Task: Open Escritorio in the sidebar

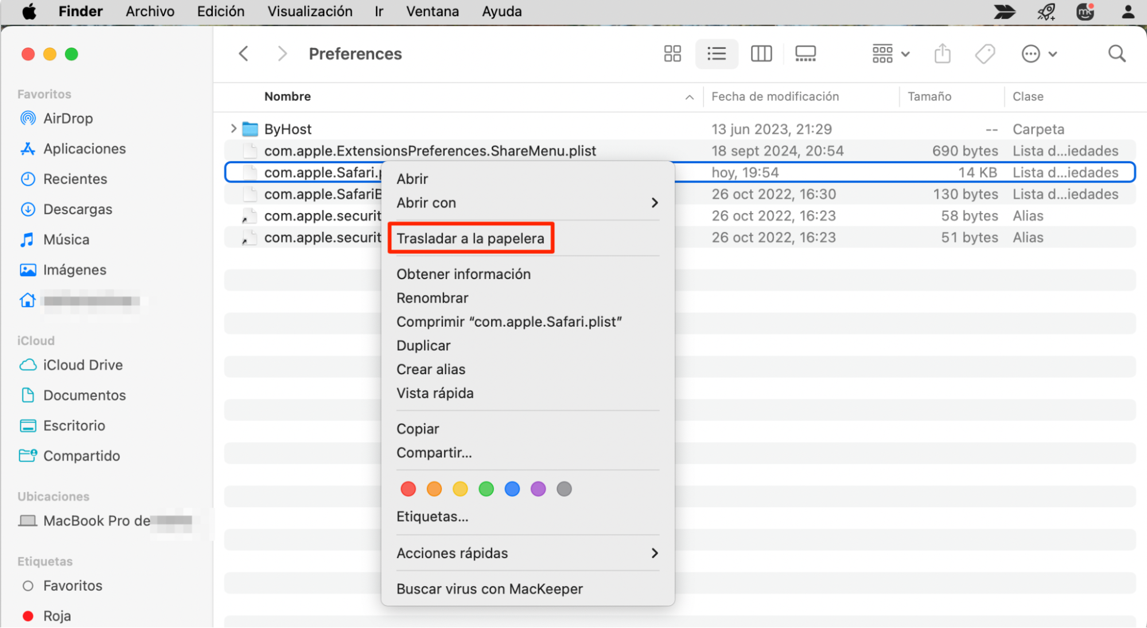Action: tap(62, 426)
